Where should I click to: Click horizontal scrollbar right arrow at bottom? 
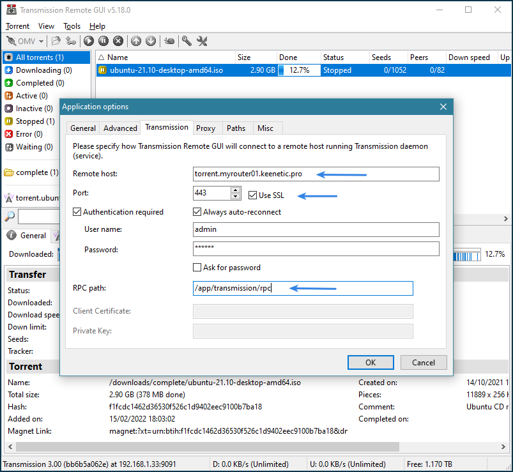503,446
